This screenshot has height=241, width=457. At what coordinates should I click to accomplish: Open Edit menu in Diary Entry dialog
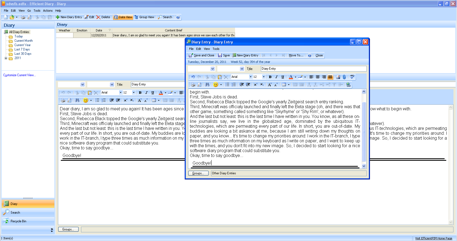pos(199,49)
